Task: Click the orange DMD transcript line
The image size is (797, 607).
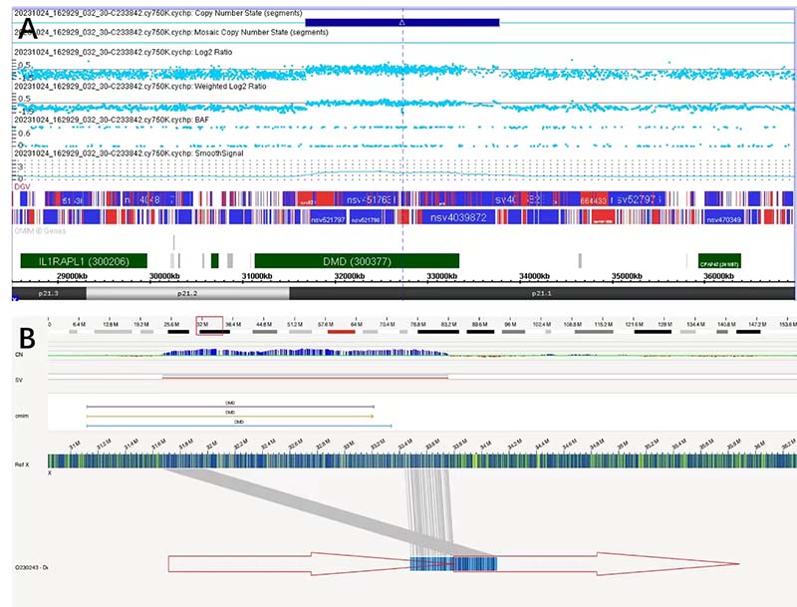Action: [230, 416]
